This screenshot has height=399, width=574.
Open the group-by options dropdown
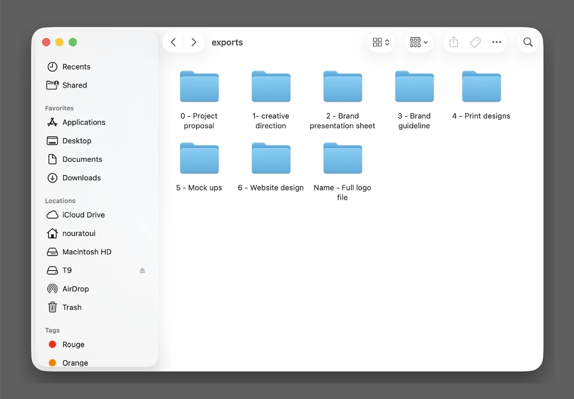click(x=419, y=42)
